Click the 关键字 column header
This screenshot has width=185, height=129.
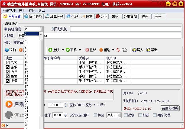(x=91, y=58)
